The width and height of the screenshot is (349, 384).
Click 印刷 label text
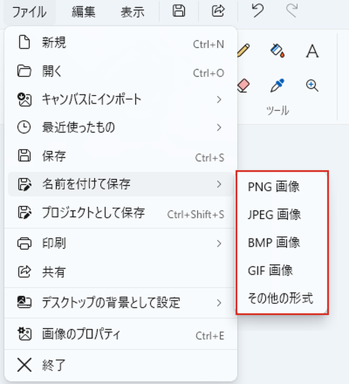point(54,244)
